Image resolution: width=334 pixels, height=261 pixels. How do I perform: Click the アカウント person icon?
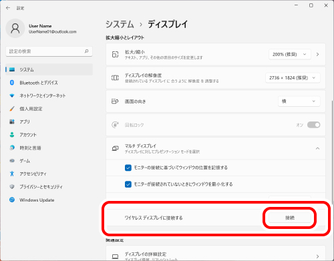(x=12, y=135)
